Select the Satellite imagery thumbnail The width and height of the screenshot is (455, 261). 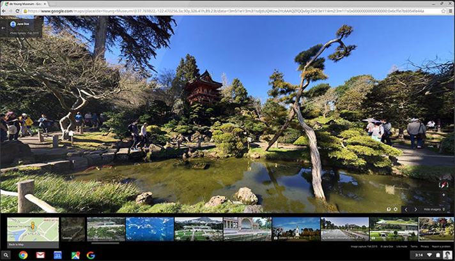pyautogui.click(x=73, y=229)
